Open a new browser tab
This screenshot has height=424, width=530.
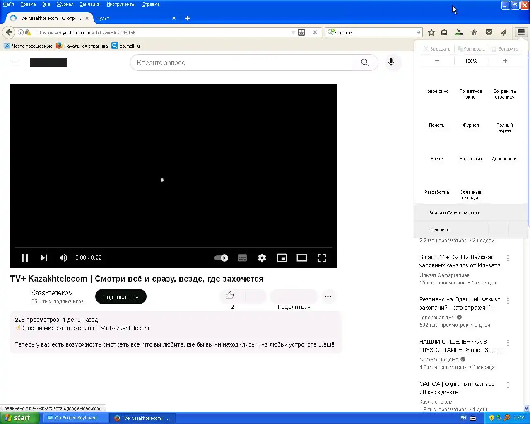coord(188,18)
